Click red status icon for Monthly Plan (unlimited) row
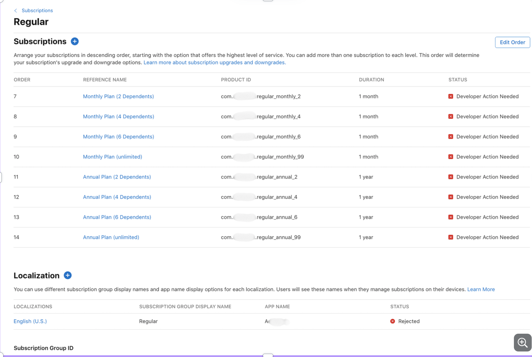 tap(450, 157)
